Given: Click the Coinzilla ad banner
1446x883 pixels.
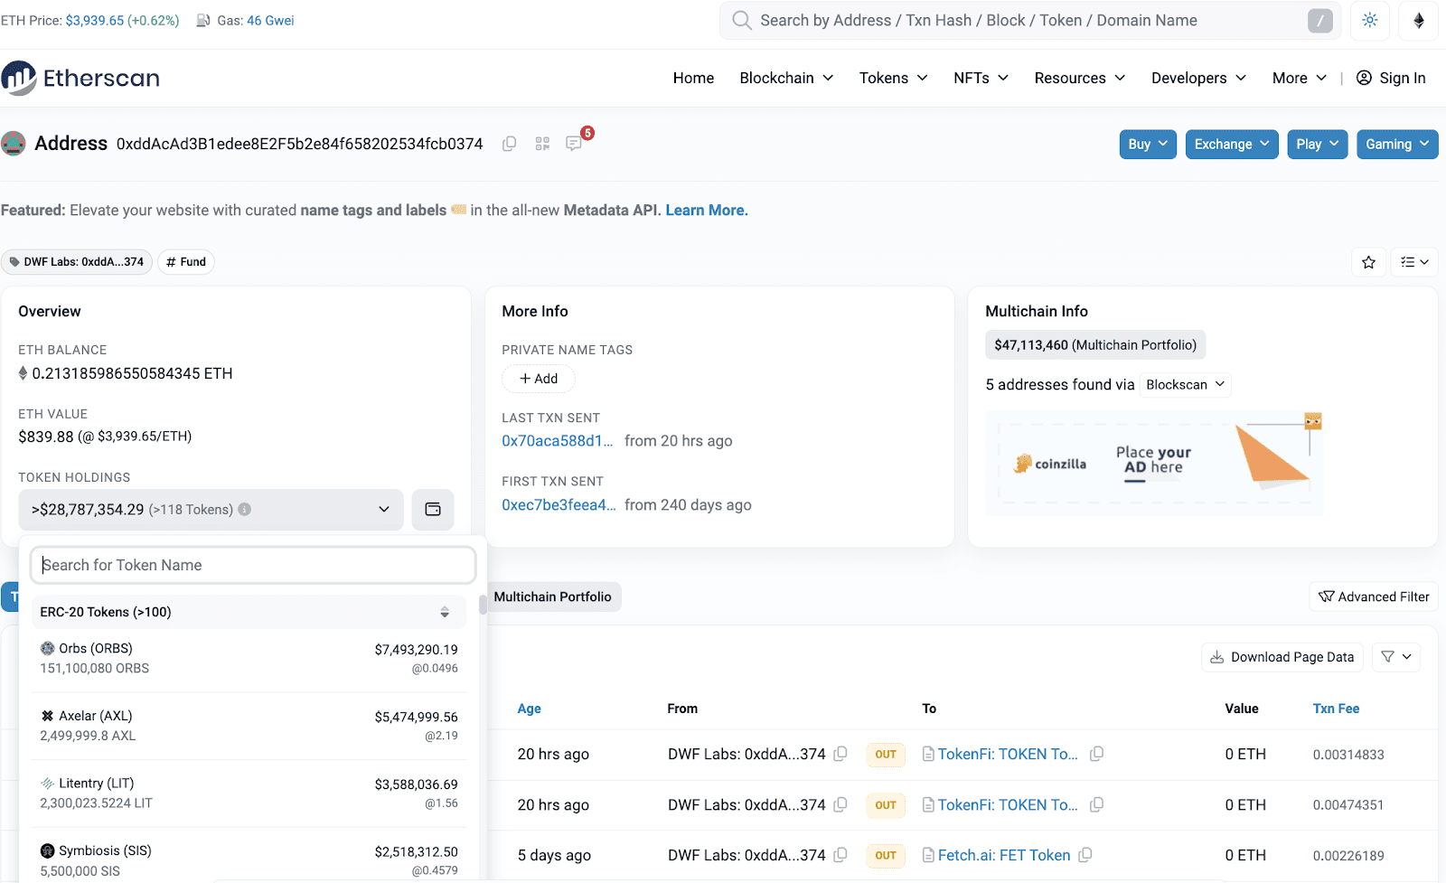Looking at the screenshot, I should [x=1154, y=464].
